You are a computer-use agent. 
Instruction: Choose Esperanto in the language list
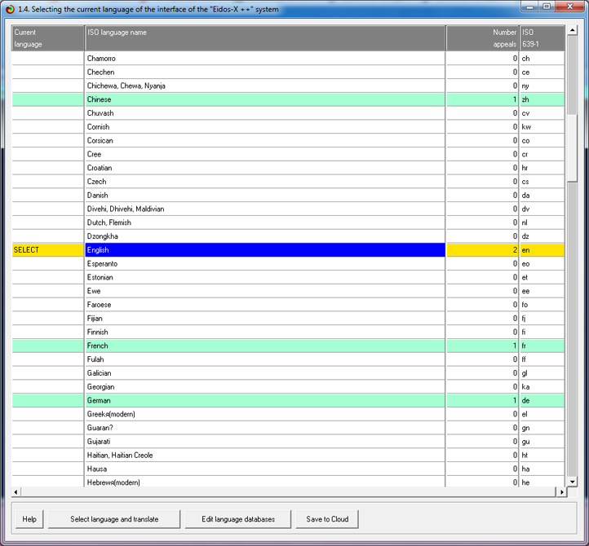pos(264,264)
